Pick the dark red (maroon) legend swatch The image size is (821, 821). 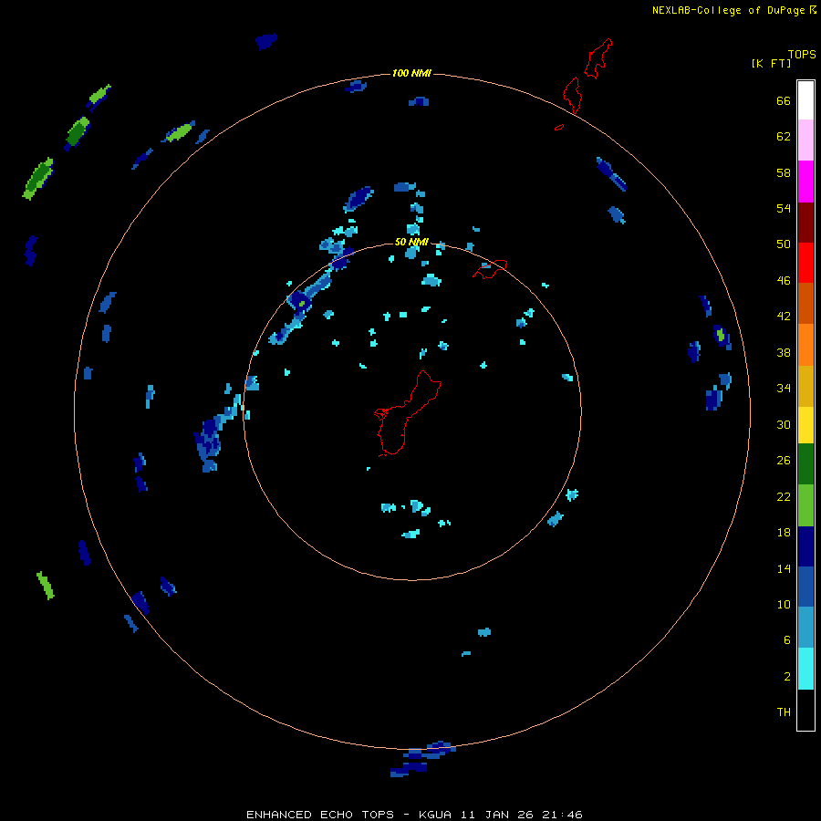[805, 222]
